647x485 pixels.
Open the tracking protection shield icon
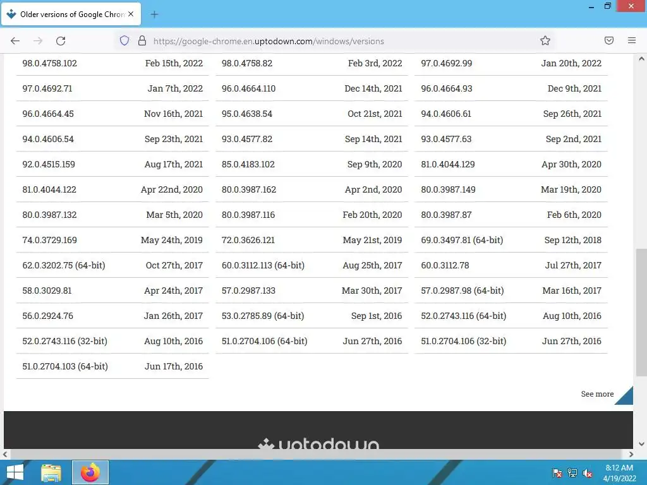124,40
